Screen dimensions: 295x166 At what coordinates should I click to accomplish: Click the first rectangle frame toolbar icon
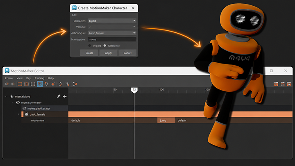20,84
